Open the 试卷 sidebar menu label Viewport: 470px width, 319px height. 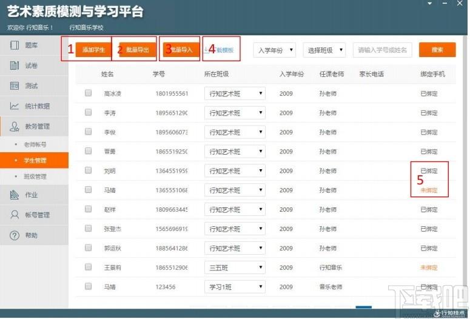tap(32, 65)
